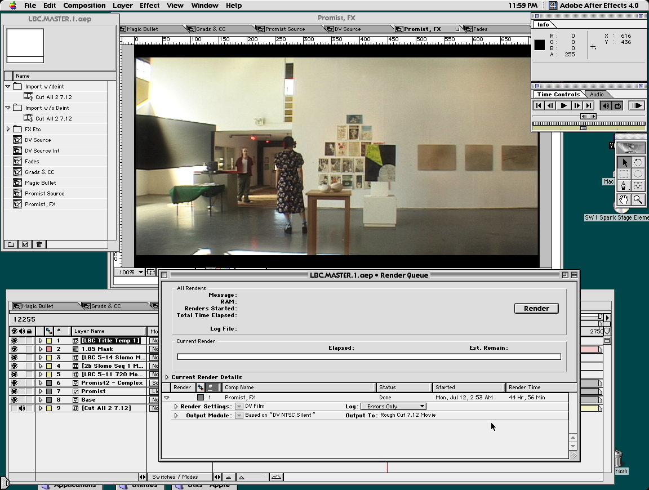This screenshot has height=490, width=649.
Task: Click the Promist, FX composition icon in Project
Action: point(17,204)
